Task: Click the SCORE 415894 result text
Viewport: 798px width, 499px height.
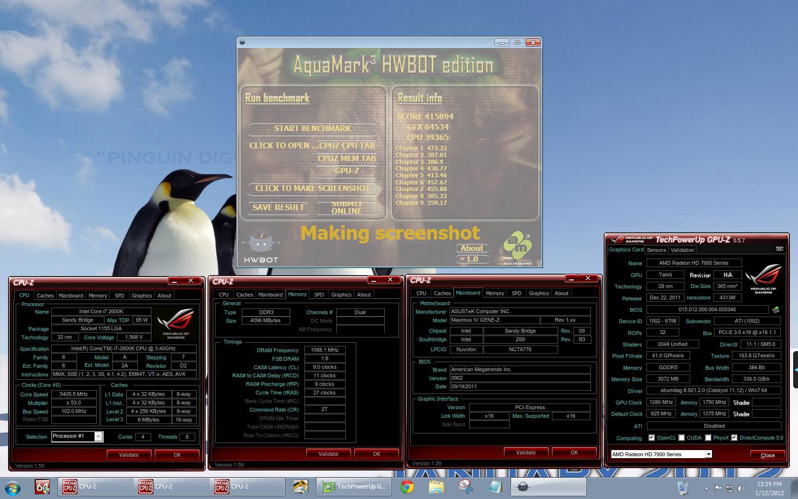Action: click(x=425, y=116)
